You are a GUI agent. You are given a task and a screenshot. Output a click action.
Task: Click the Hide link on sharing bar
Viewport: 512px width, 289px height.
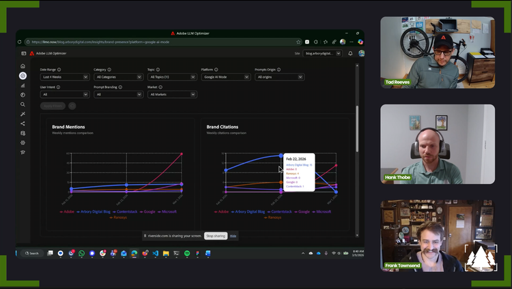233,236
